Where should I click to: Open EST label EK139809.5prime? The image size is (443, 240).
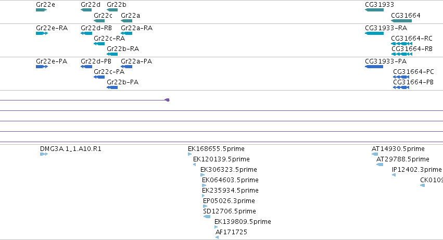(243, 222)
